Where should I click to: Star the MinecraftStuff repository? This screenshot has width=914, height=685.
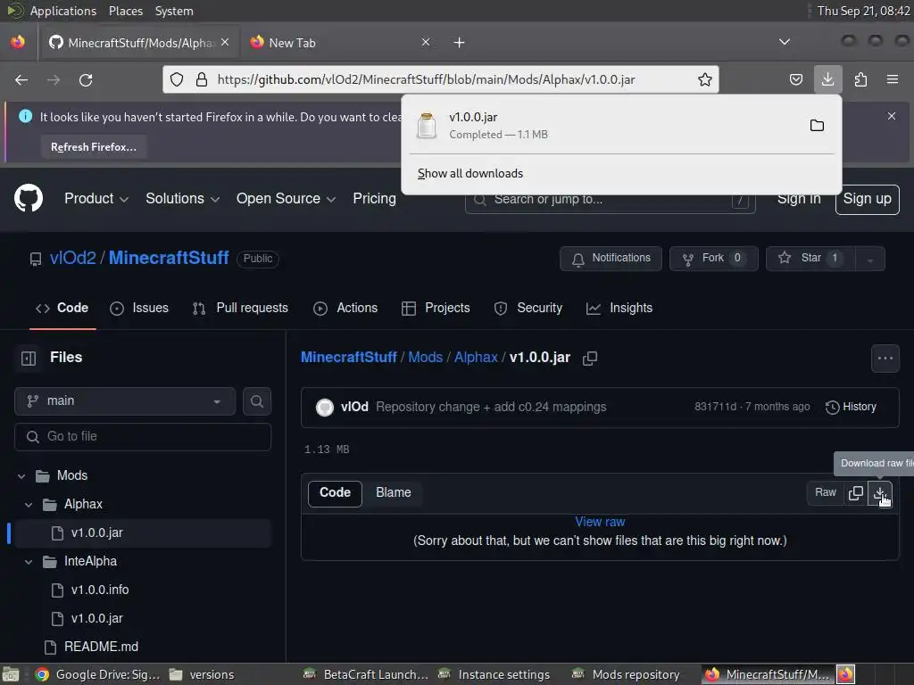810,259
